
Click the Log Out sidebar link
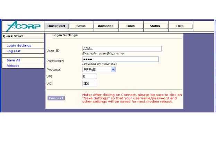pyautogui.click(x=14, y=51)
